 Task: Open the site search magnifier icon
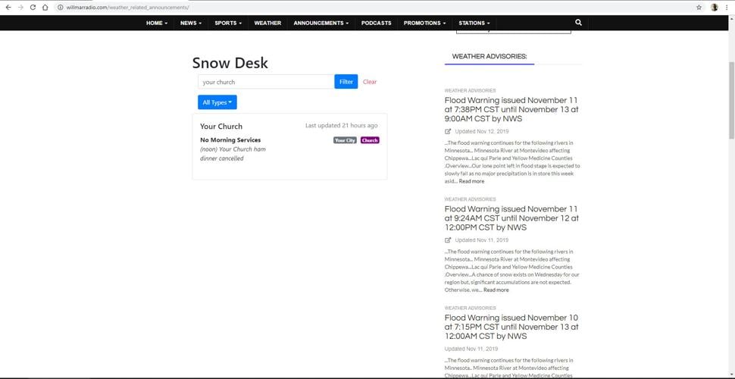point(578,23)
